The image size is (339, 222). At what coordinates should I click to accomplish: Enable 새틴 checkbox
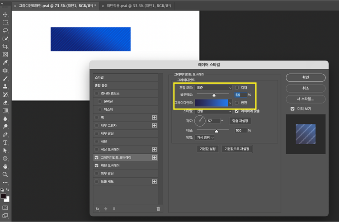[96, 142]
